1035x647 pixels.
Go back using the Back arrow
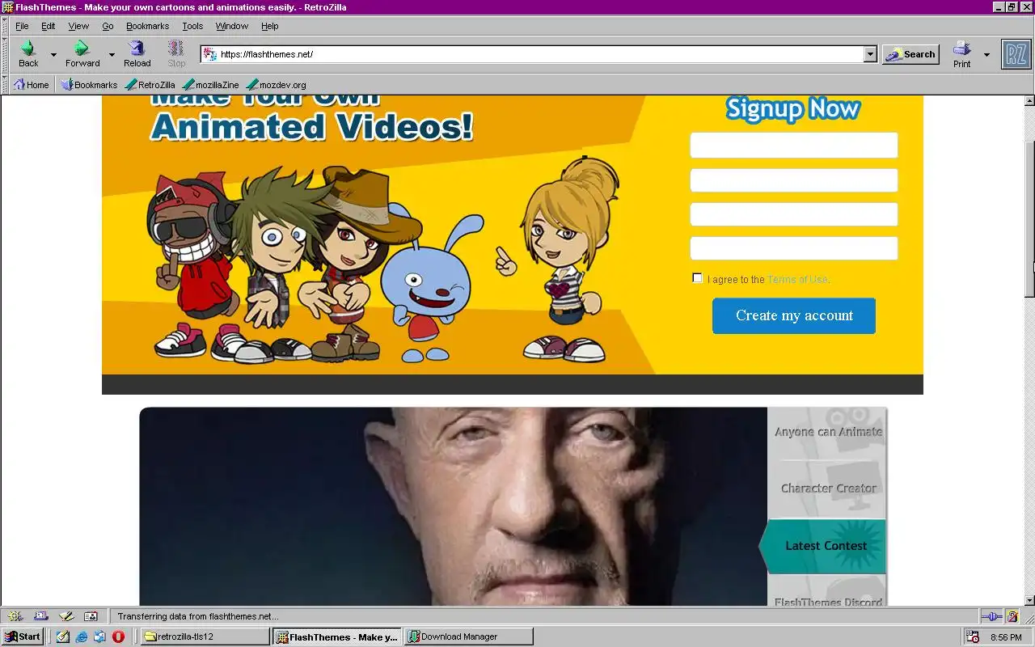coord(28,53)
